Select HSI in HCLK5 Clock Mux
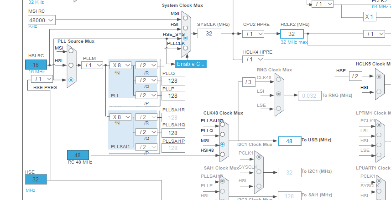This screenshot has width=391, height=200. point(379,91)
